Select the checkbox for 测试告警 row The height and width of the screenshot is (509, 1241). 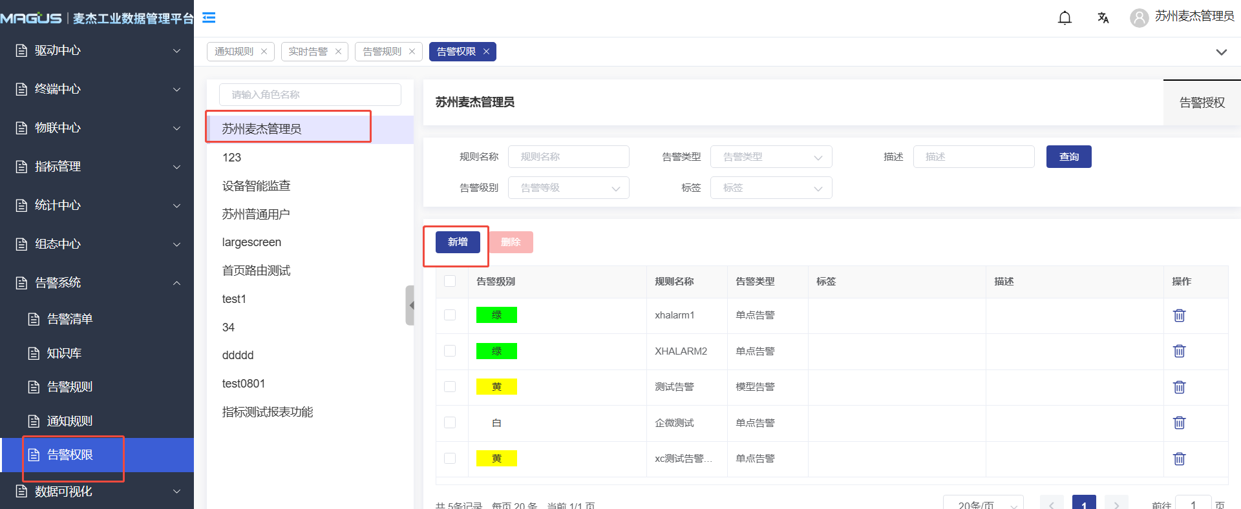(x=450, y=387)
